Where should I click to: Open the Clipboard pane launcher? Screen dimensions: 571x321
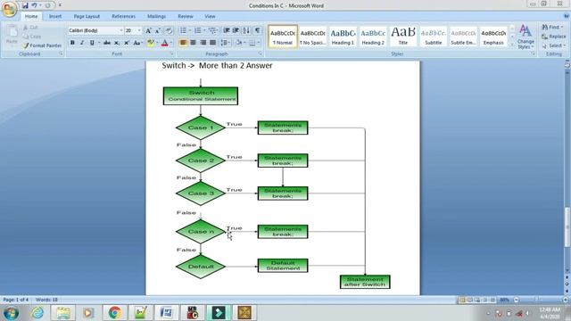(x=61, y=53)
